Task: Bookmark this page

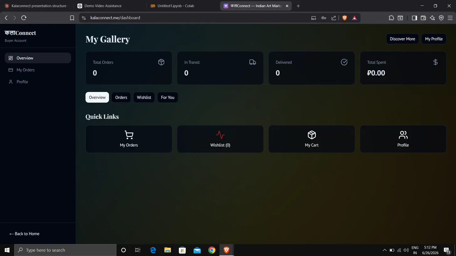Action: [x=72, y=18]
